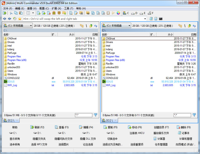Image resolution: width=200 pixels, height=154 pixels.
Task: Click right panel filter funnel icon
Action: click(x=194, y=115)
